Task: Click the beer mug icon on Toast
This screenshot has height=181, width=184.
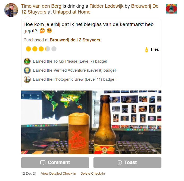Action: click(x=120, y=163)
